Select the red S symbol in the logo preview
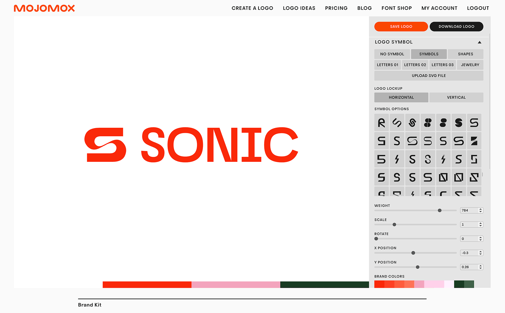The width and height of the screenshot is (505, 313). pyautogui.click(x=105, y=145)
